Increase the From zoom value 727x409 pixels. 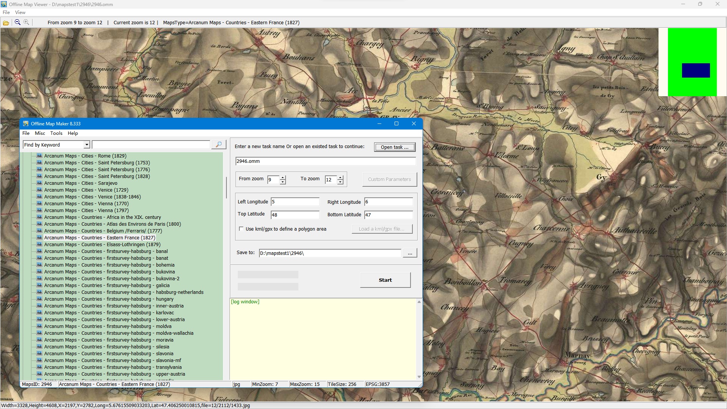click(x=283, y=177)
